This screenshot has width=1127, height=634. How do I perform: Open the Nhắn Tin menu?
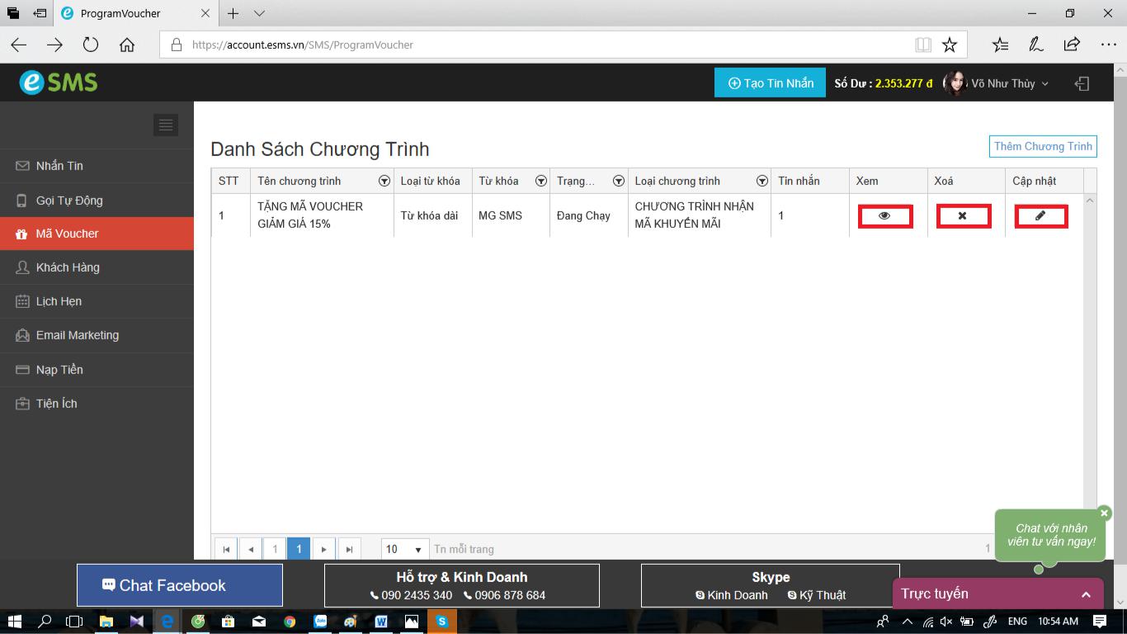point(97,166)
